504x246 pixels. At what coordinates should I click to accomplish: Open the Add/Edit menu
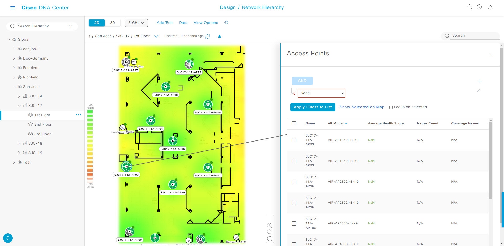[x=165, y=23]
